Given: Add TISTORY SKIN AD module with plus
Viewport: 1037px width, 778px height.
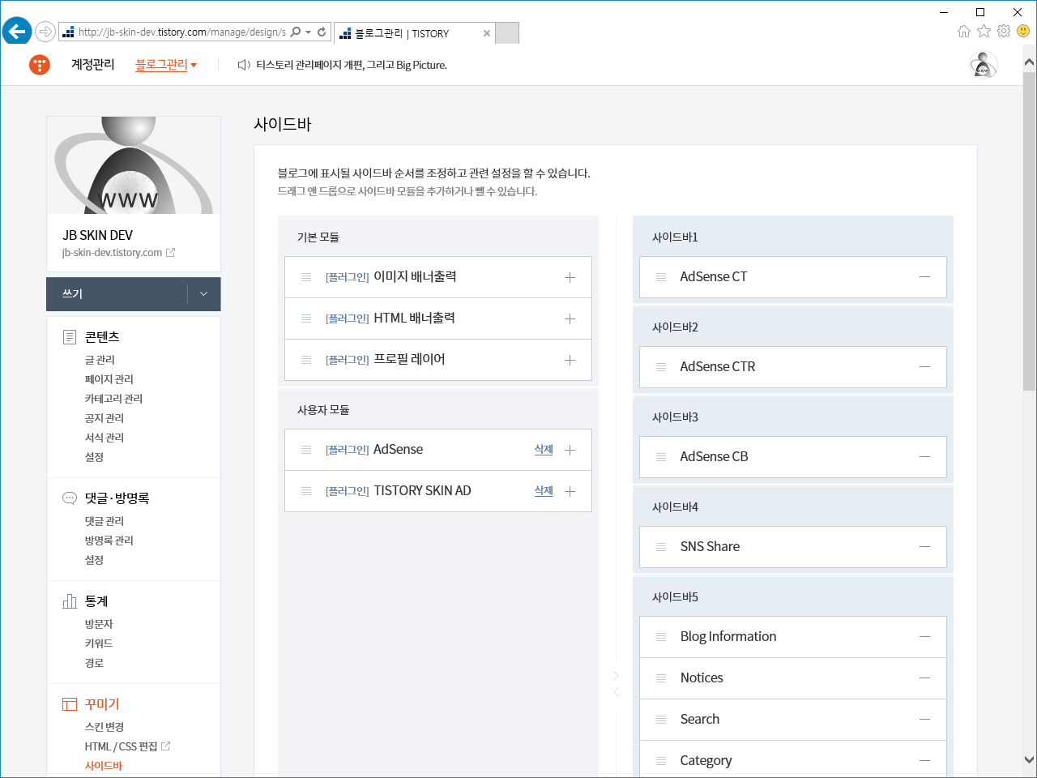Looking at the screenshot, I should point(570,491).
